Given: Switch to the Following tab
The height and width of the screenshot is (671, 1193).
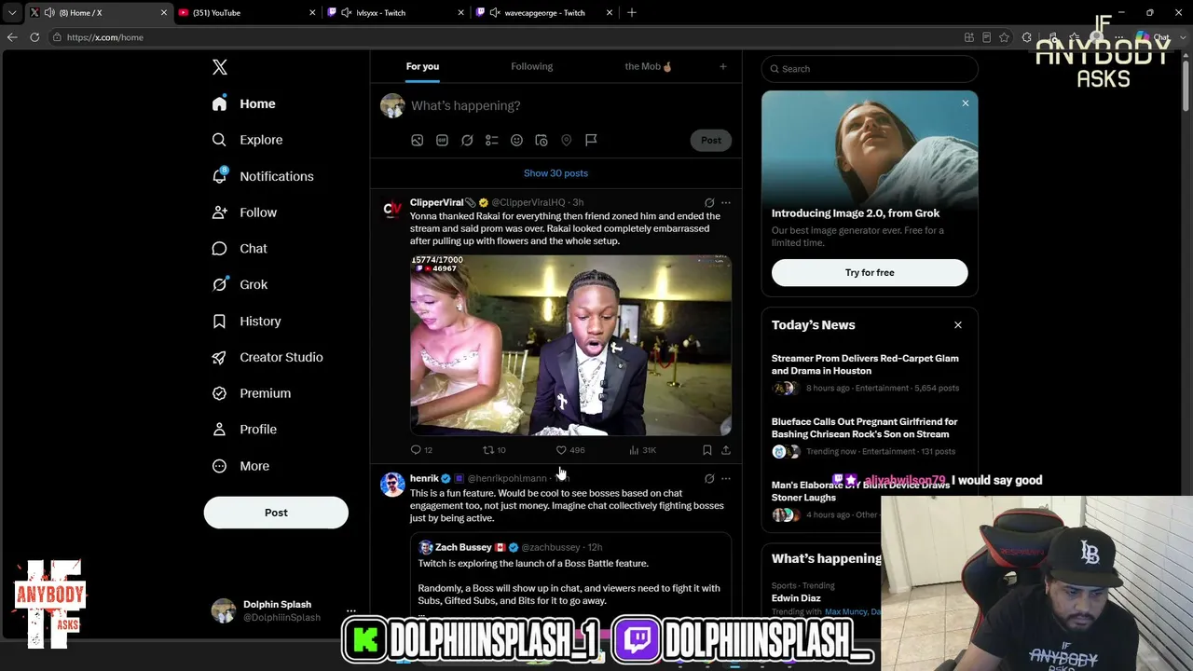Looking at the screenshot, I should [x=531, y=66].
